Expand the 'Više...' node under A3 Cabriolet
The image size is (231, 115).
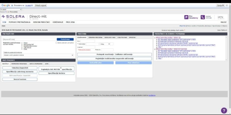pos(157,59)
